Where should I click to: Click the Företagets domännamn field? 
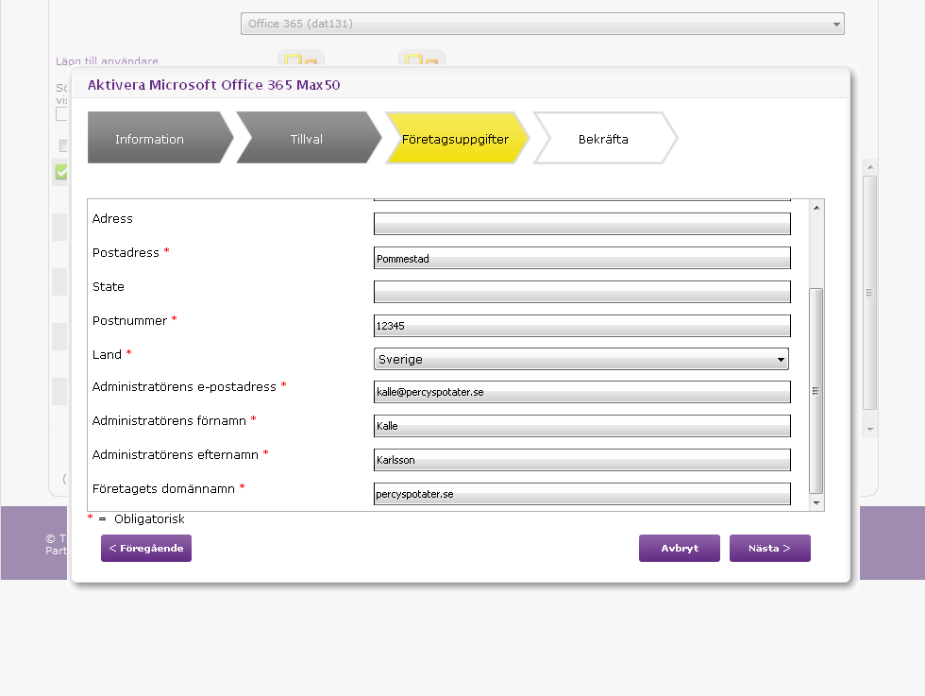(x=582, y=494)
